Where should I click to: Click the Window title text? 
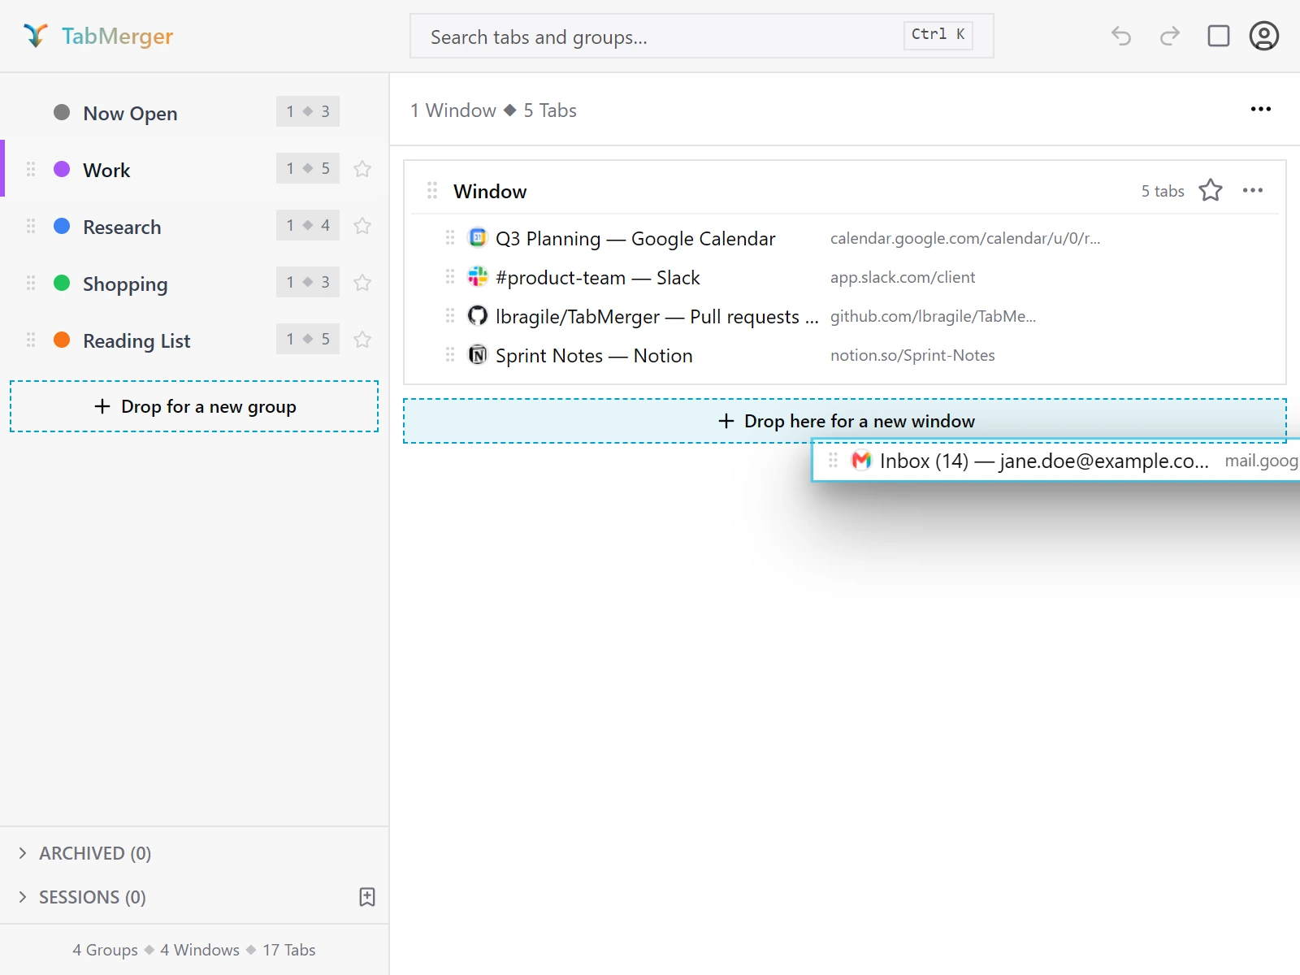click(x=490, y=191)
